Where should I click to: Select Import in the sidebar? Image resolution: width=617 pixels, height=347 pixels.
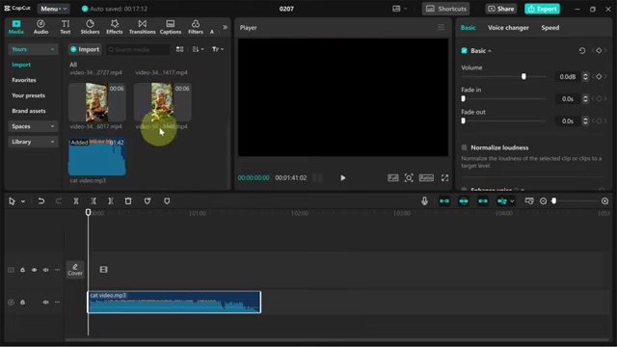point(21,65)
